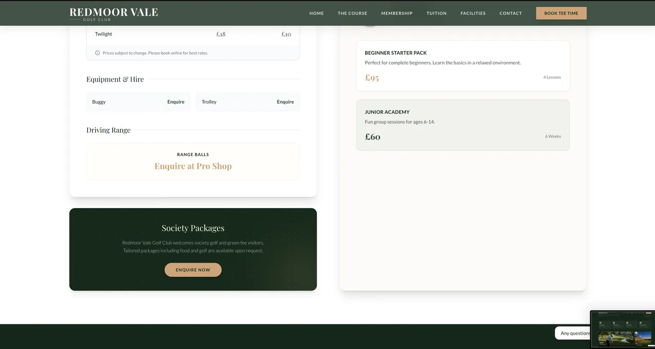Click the Society Packages heading
655x349 pixels.
pyautogui.click(x=193, y=228)
